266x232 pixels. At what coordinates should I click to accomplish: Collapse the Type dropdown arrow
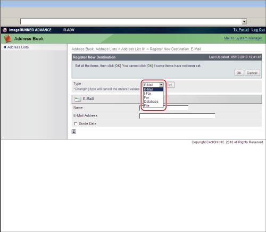click(x=161, y=85)
